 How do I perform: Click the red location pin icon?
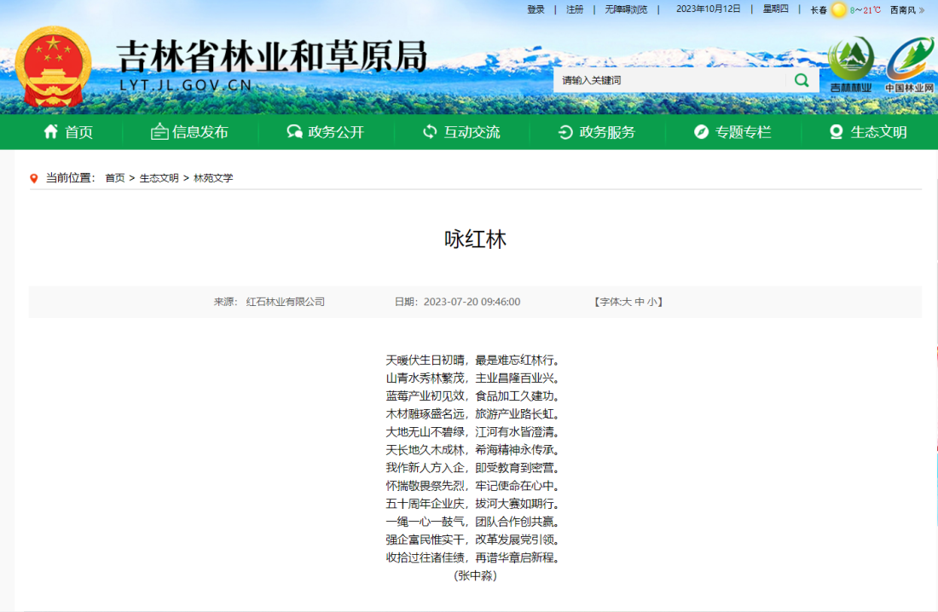(x=34, y=178)
